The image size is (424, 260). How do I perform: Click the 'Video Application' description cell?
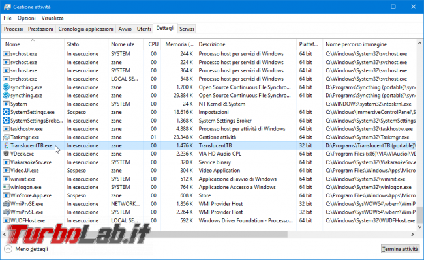click(219, 171)
